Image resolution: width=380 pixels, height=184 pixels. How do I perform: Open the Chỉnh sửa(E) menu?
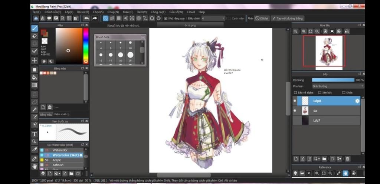[x=53, y=12]
